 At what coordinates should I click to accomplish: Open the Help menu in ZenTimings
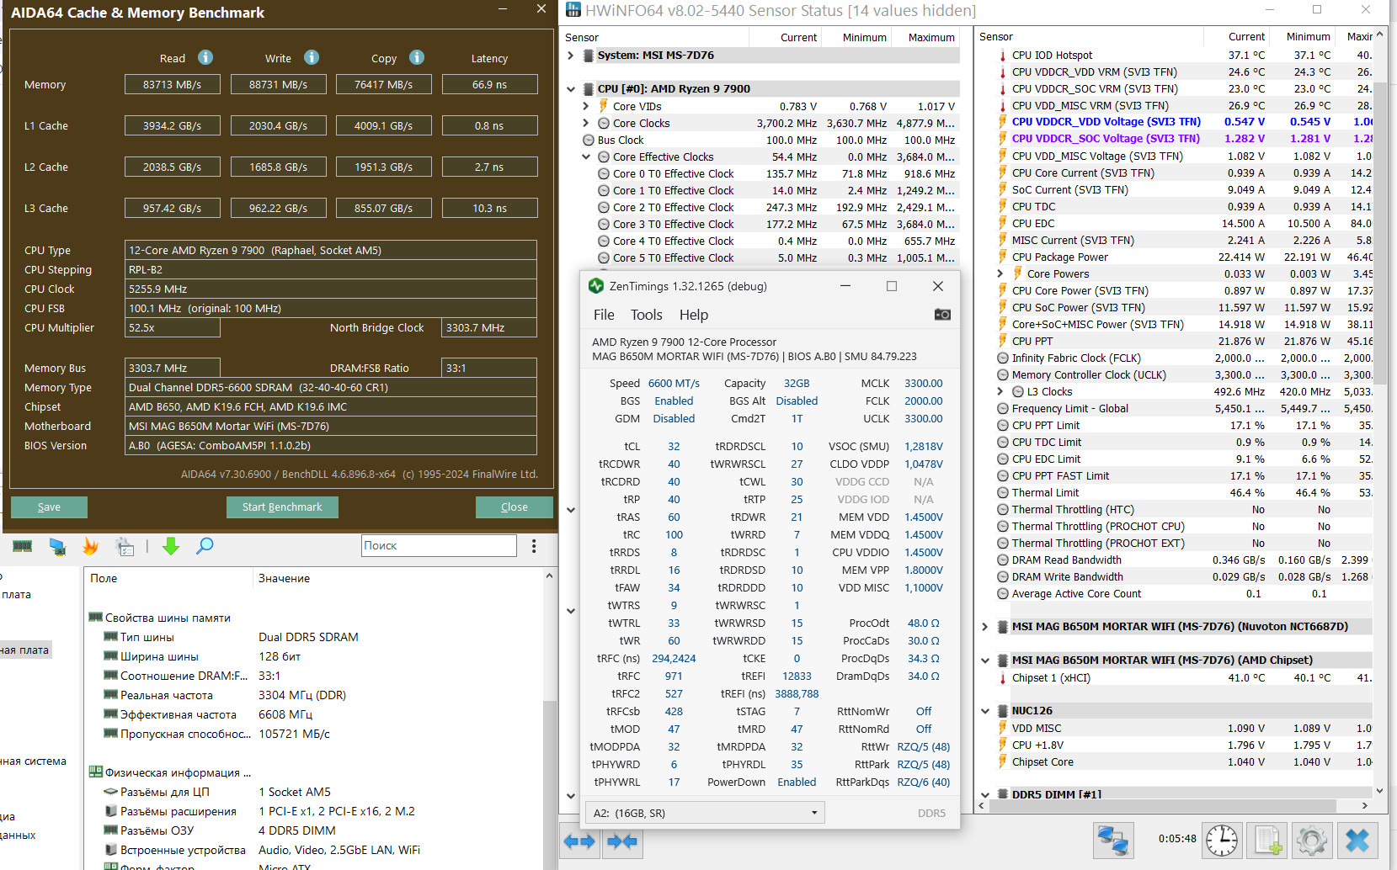tap(693, 315)
